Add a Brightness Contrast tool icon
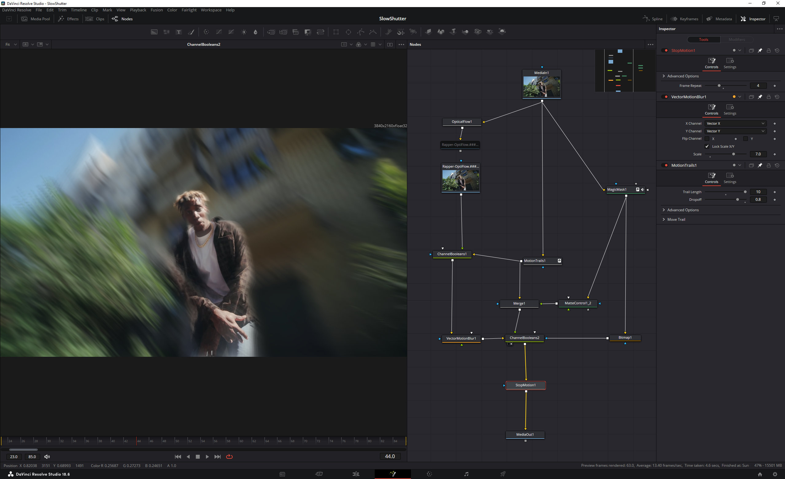The height and width of the screenshot is (479, 785). [244, 32]
